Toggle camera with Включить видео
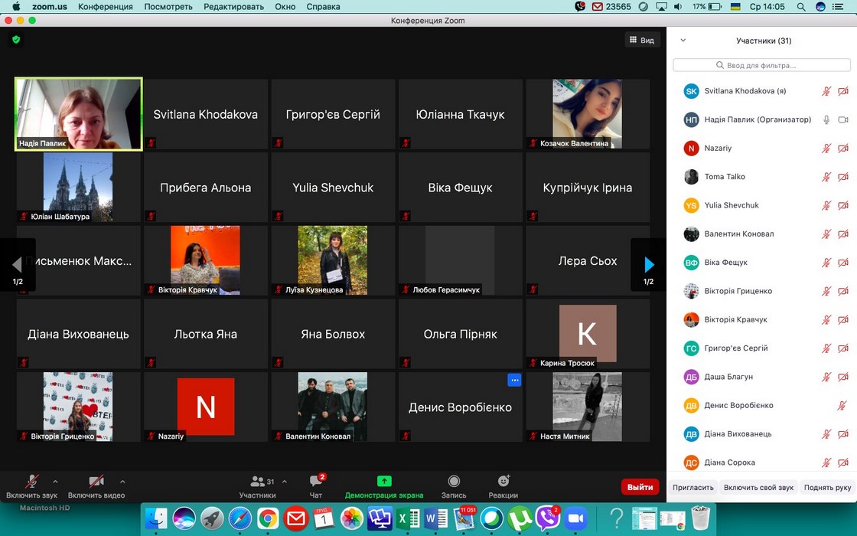 pyautogui.click(x=96, y=482)
